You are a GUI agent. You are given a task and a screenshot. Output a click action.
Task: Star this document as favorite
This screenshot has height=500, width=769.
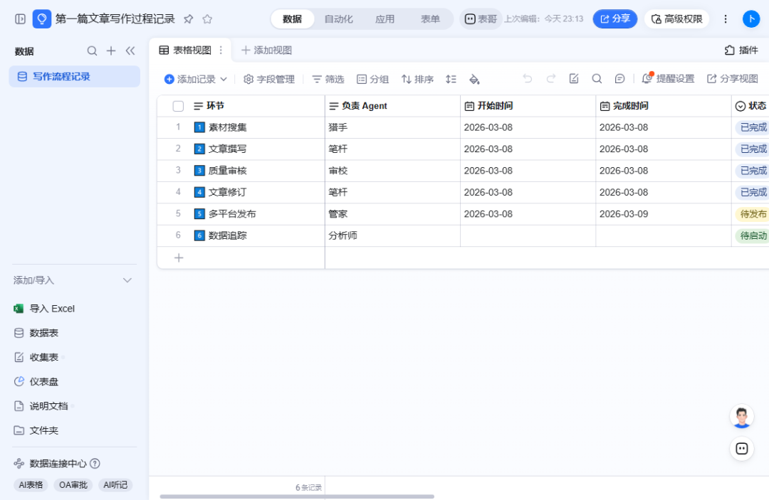(207, 19)
